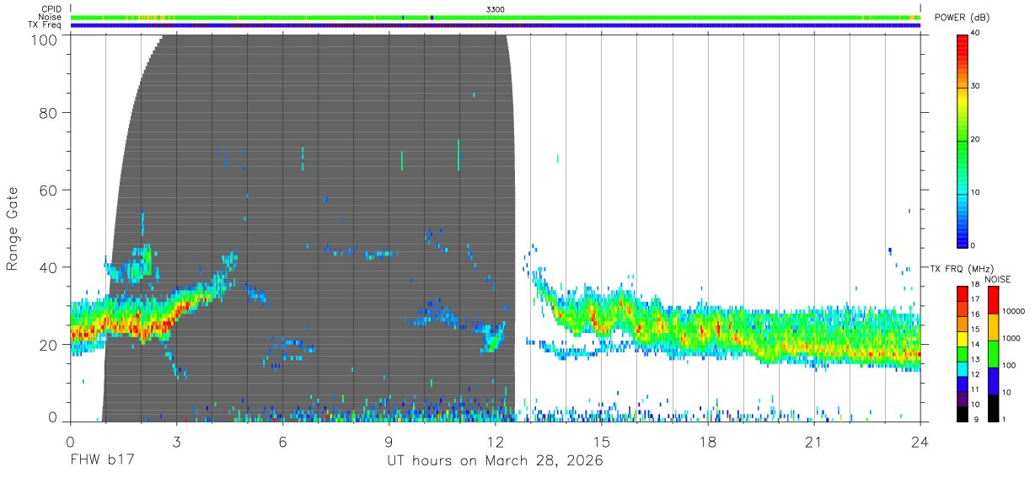Click the POWER (dB) colorbar
This screenshot has width=1035, height=478.
point(963,140)
